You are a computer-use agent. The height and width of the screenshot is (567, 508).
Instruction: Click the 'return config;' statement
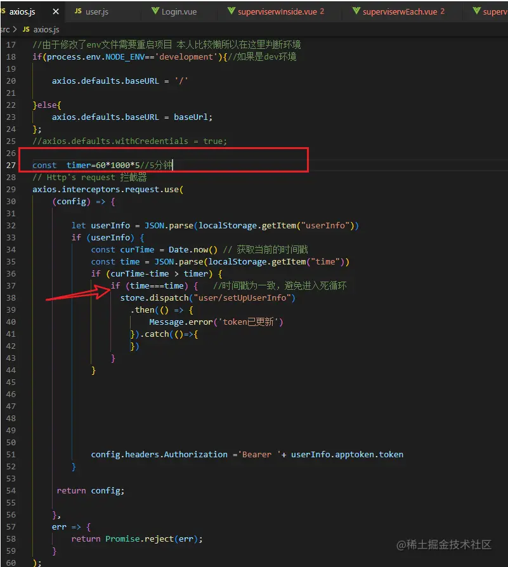click(x=91, y=491)
